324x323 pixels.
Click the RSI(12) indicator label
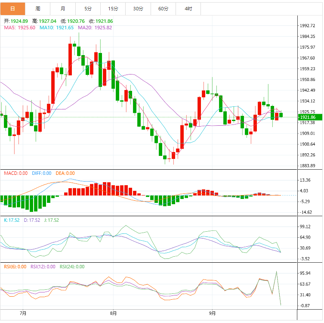point(43,267)
